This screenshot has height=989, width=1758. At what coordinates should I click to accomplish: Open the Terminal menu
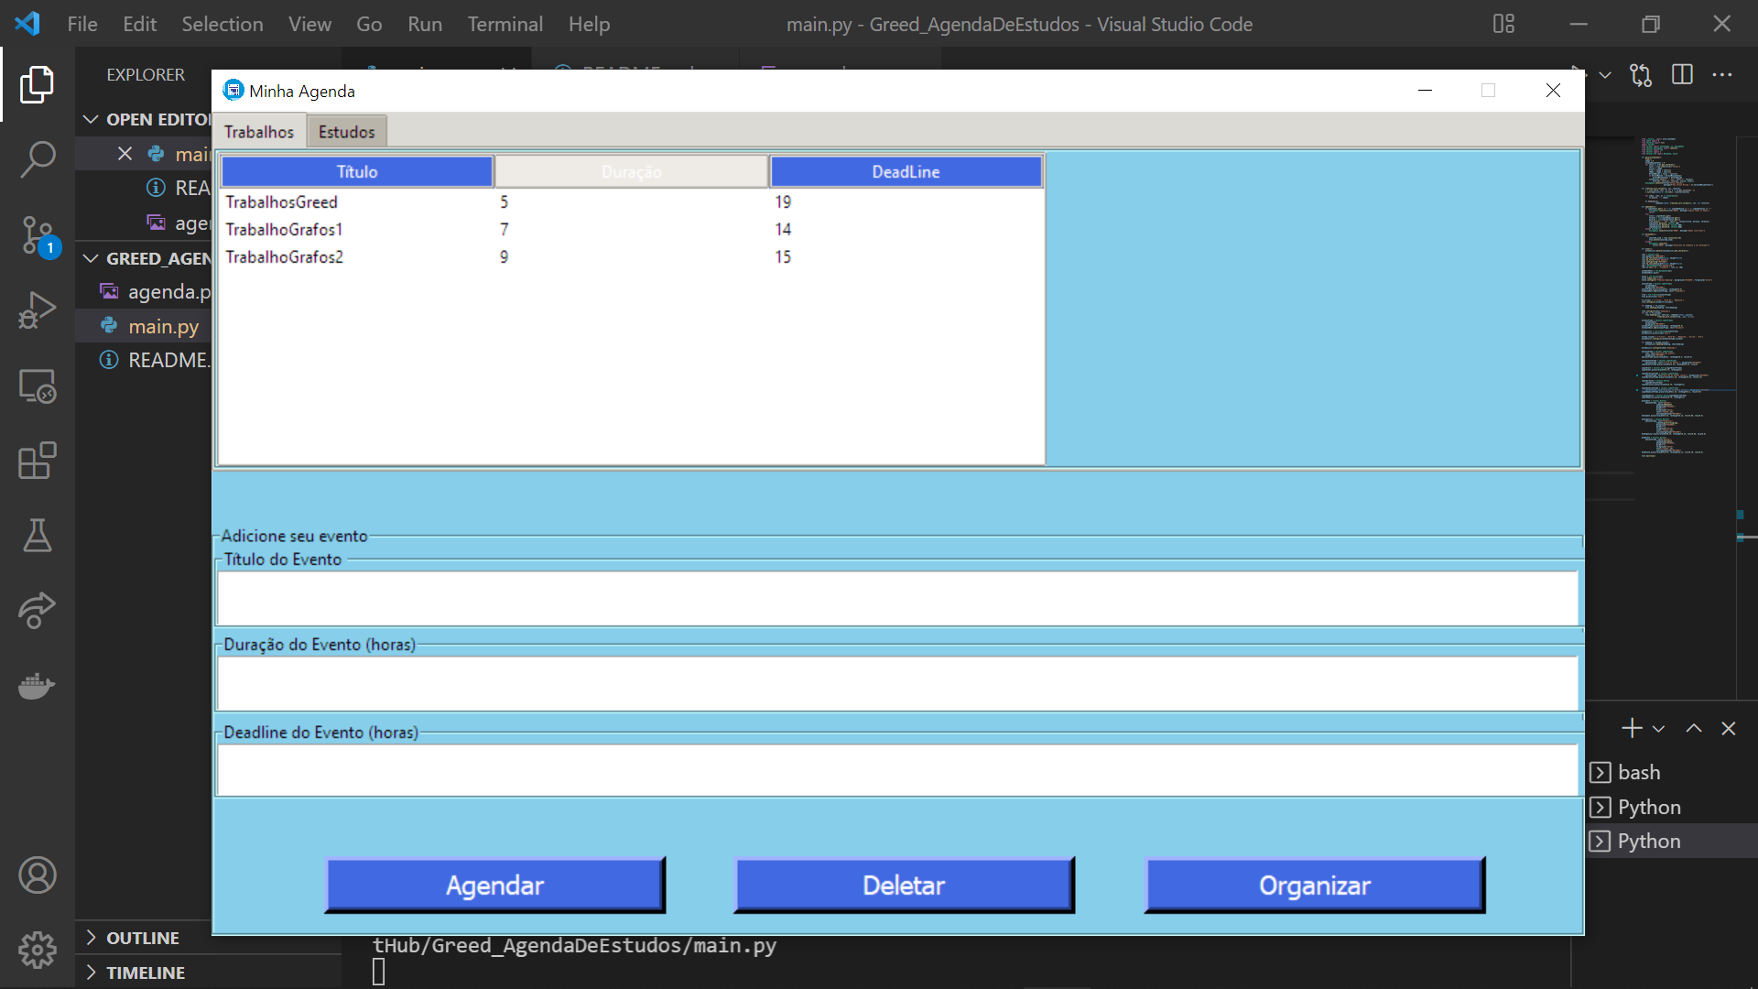tap(505, 24)
